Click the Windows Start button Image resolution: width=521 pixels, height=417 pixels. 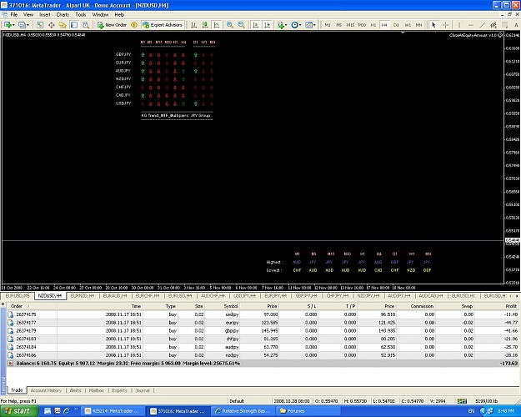click(x=19, y=411)
